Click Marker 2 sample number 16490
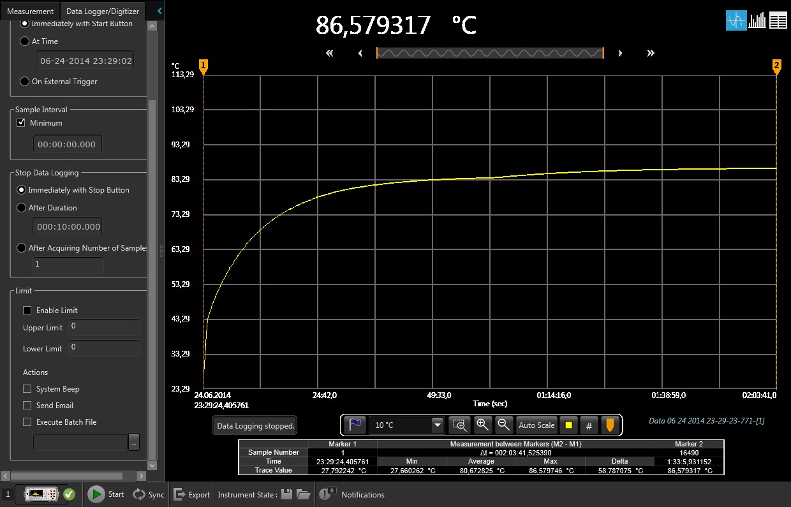Screen dimensions: 791x507 tap(690, 452)
